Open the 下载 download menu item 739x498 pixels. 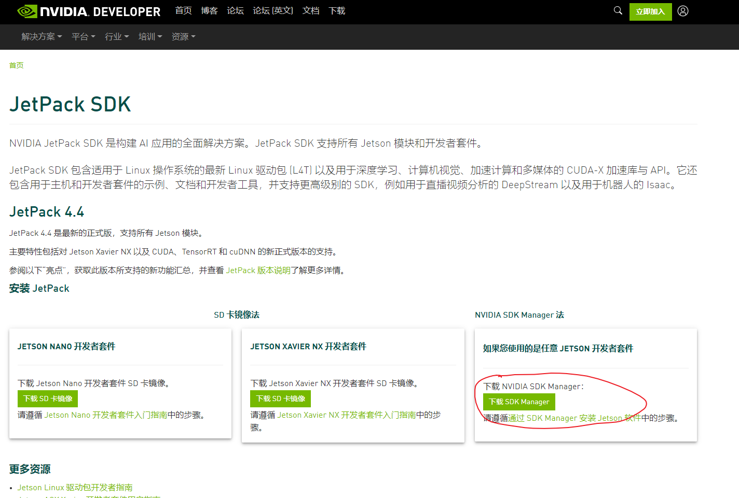(337, 11)
